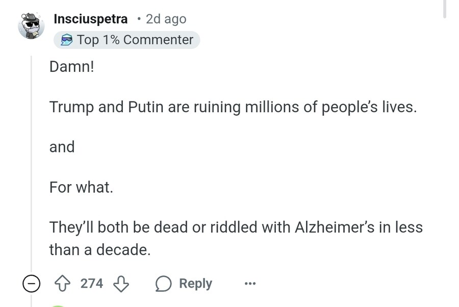The width and height of the screenshot is (459, 307).
Task: Click the sunglasses icon in commenter badge
Action: coord(67,40)
